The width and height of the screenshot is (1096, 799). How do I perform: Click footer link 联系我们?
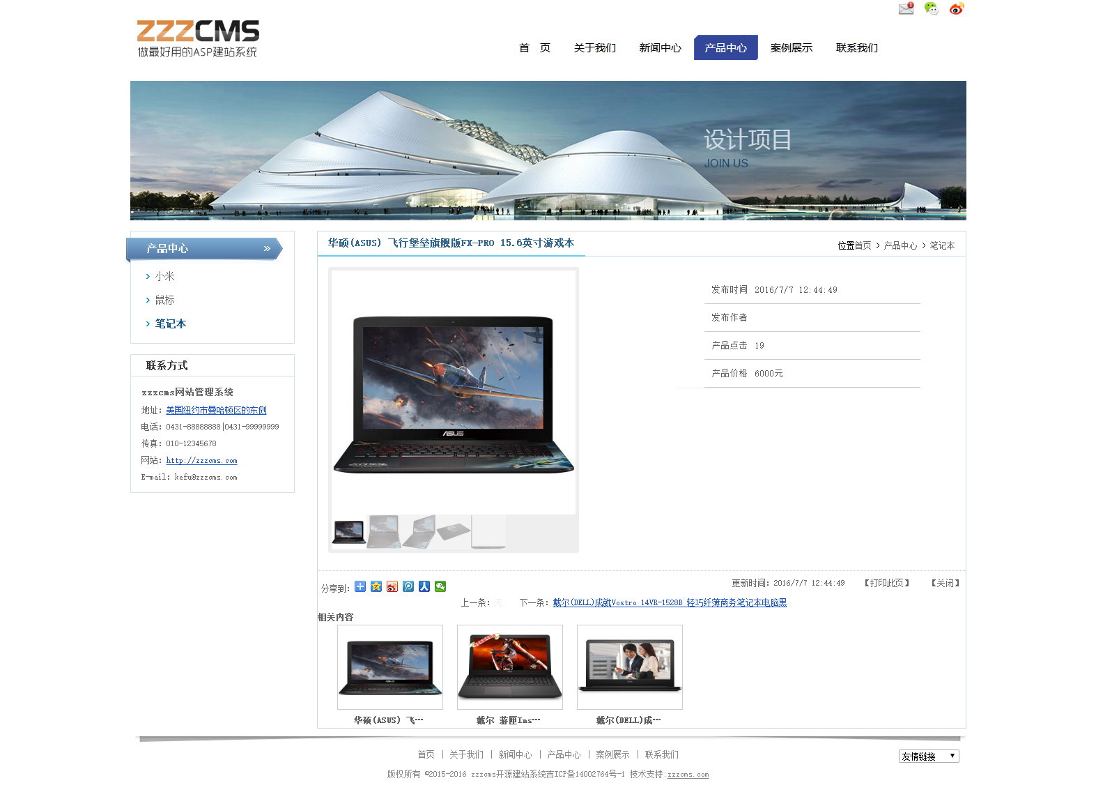click(x=661, y=754)
